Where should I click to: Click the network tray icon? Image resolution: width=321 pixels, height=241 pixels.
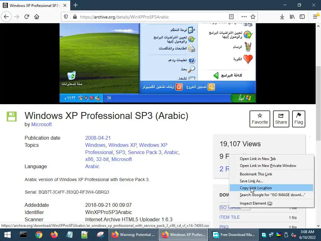(x=271, y=235)
